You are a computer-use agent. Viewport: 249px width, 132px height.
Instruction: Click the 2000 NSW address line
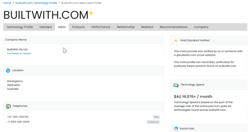(14, 85)
